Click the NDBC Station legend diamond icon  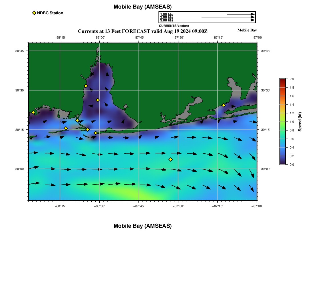34,13
